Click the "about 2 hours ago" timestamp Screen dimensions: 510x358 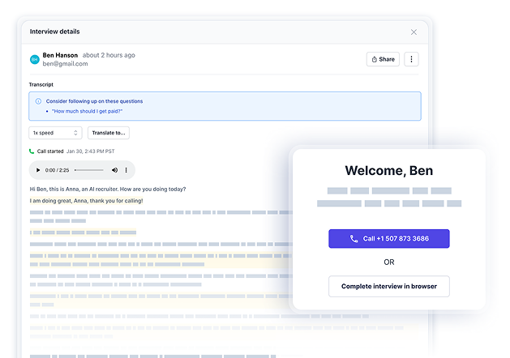[x=109, y=55]
